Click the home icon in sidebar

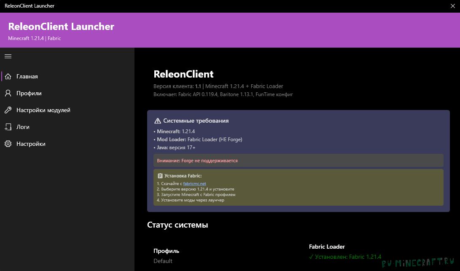point(8,76)
